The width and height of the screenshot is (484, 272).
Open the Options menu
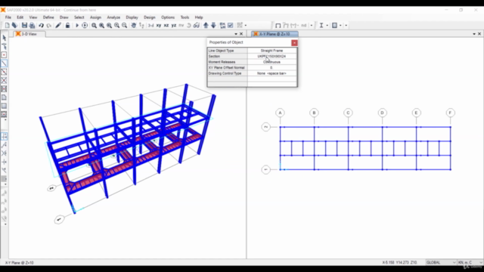click(168, 17)
